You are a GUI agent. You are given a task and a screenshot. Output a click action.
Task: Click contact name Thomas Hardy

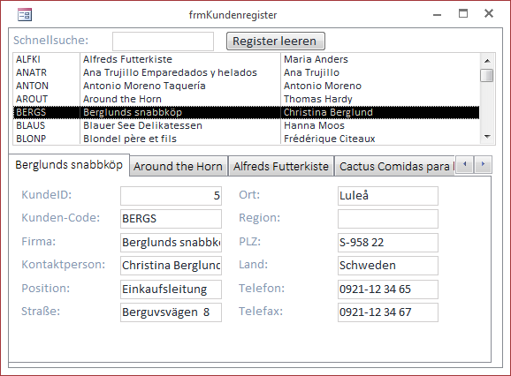(318, 99)
